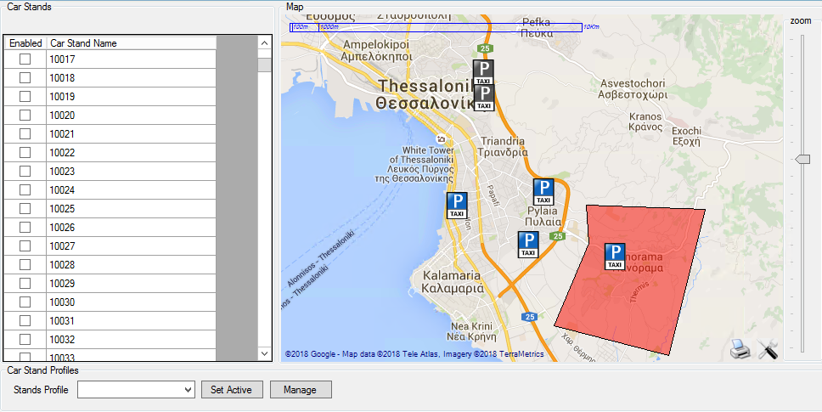822x412 pixels.
Task: Click the car stand list scrollbar thumb
Action: coord(265,65)
